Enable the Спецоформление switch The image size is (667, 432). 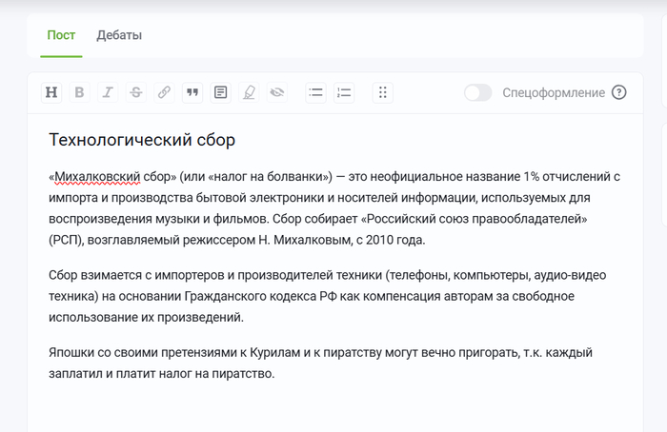pos(478,92)
